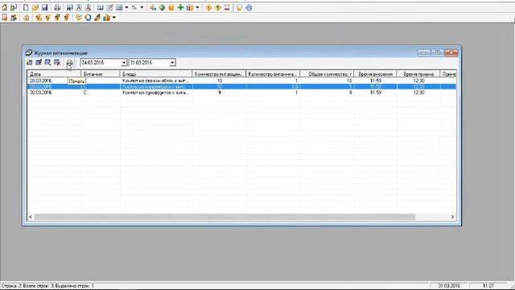Click the Время приема column header
The height and width of the screenshot is (290, 515).
[418, 74]
